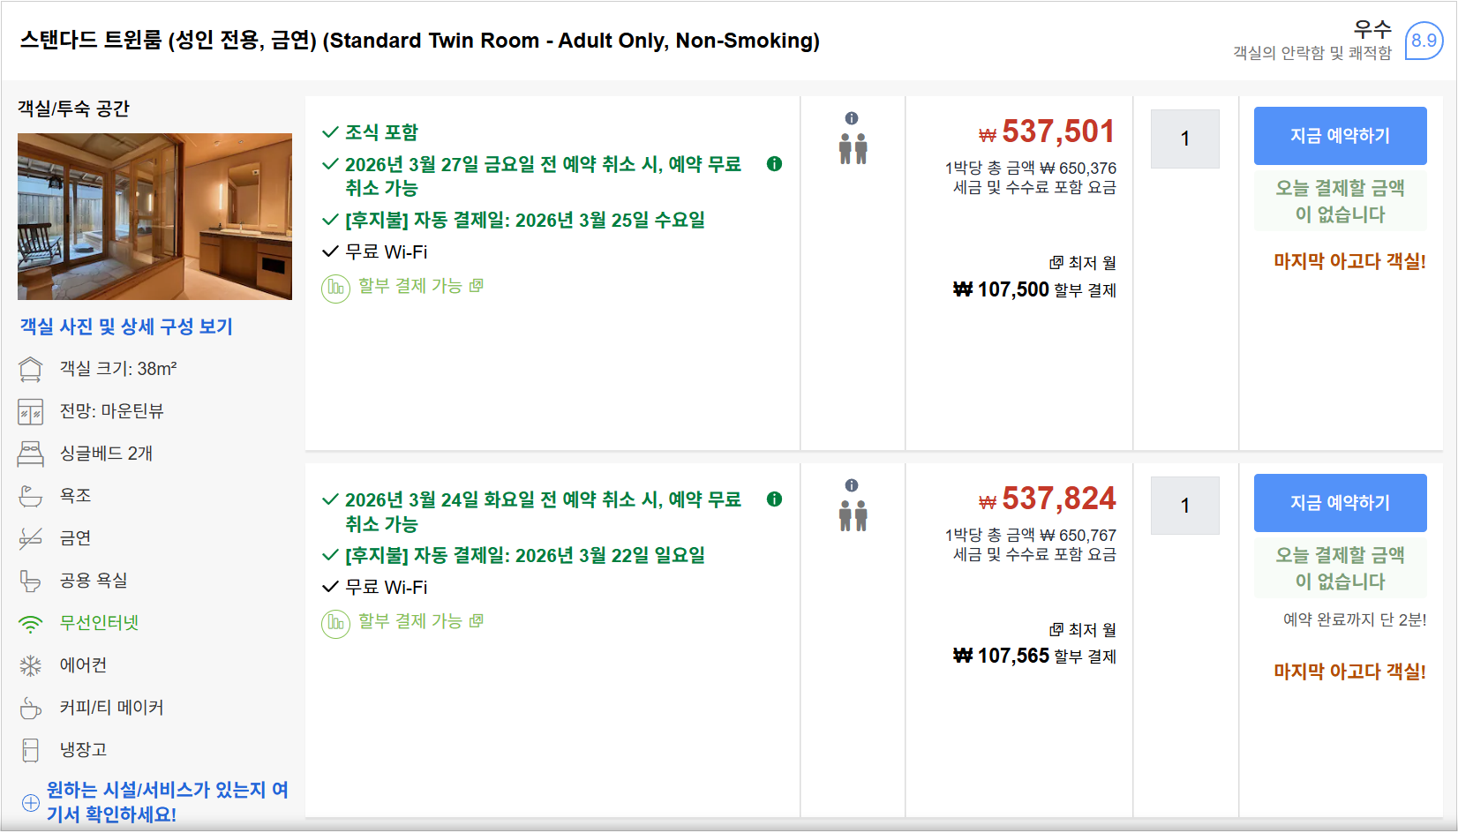The height and width of the screenshot is (833, 1458).
Task: Click the installment payment icon in second offer
Action: coord(335,623)
